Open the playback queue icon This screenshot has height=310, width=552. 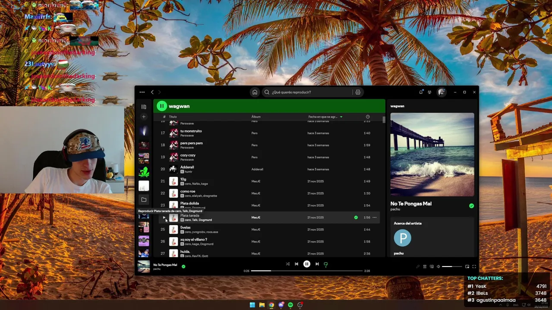coord(424,267)
